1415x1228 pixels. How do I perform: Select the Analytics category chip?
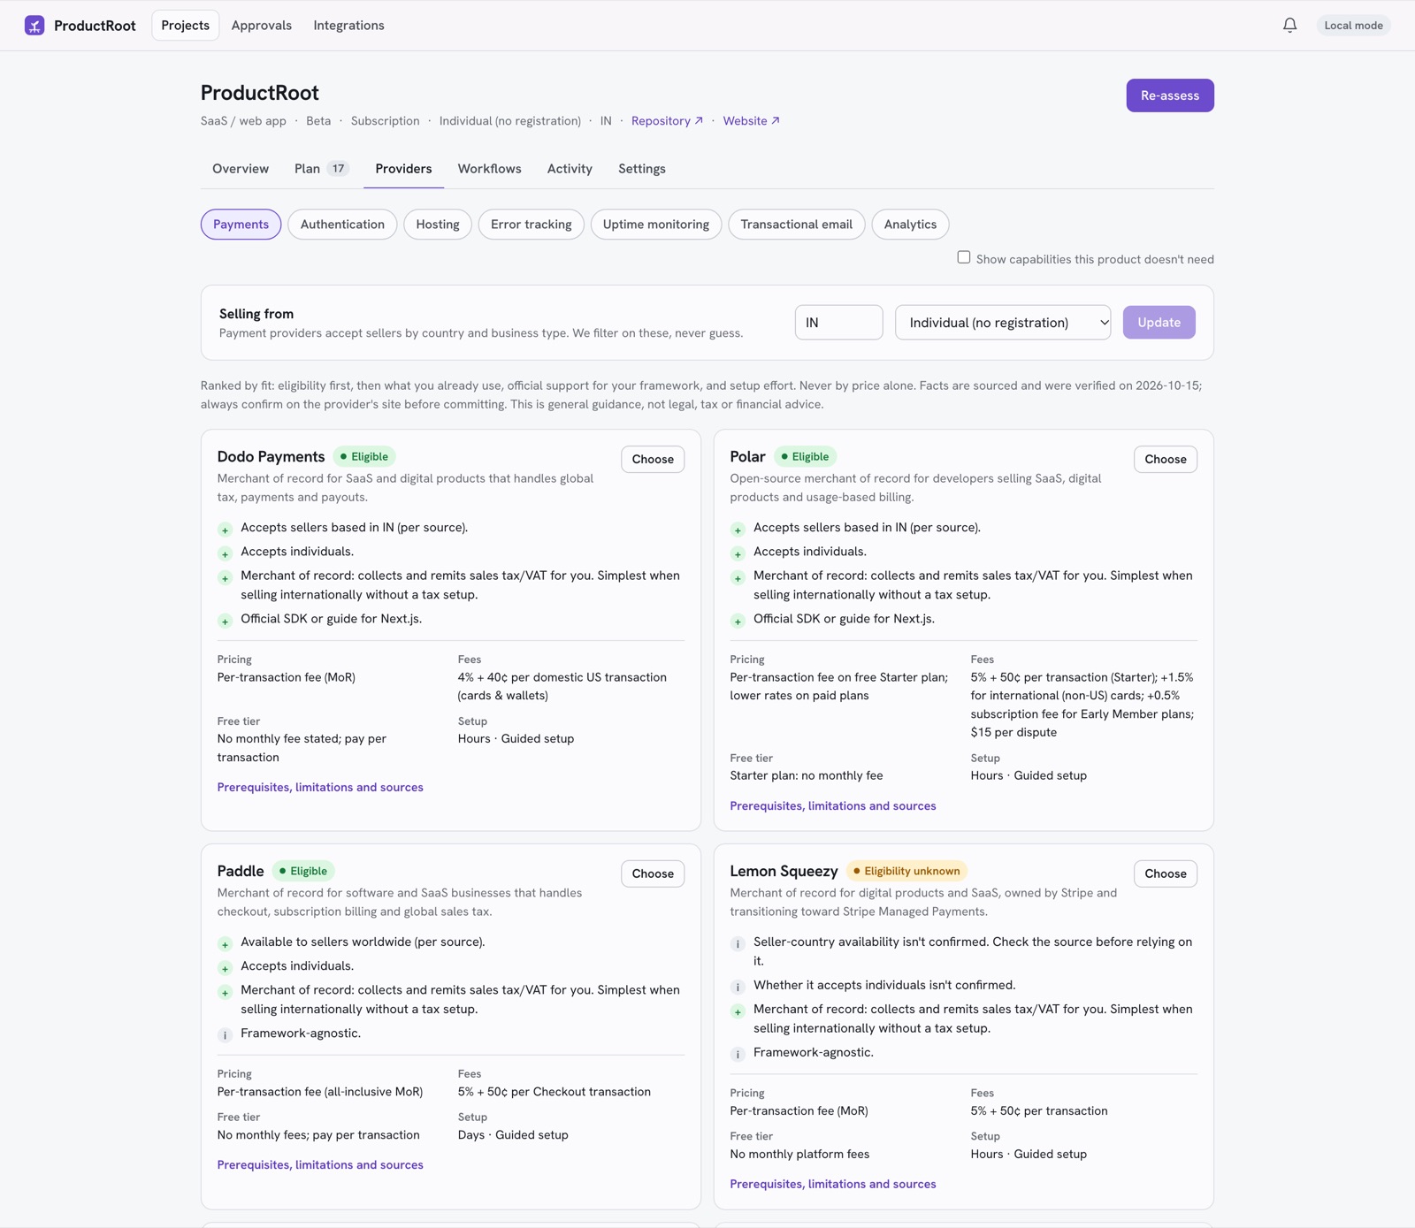coord(910,225)
